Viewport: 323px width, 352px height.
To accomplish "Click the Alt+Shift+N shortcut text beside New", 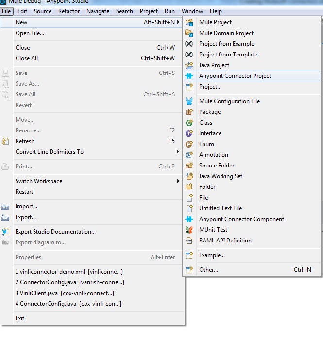I will click(x=159, y=22).
